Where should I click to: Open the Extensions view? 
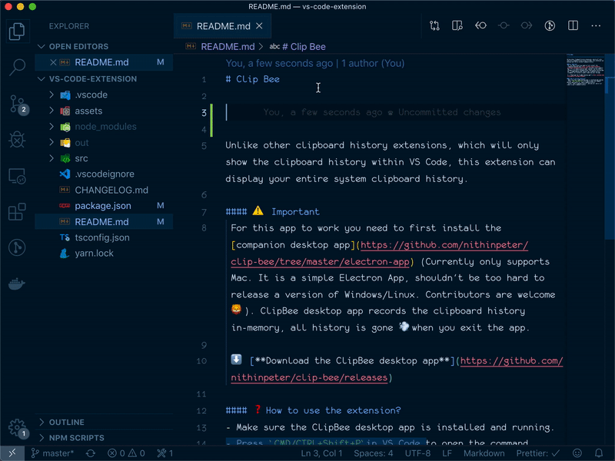(x=17, y=212)
